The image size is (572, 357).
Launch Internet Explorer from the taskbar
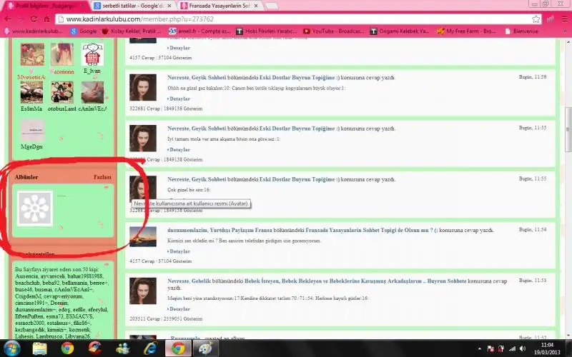tap(150, 348)
